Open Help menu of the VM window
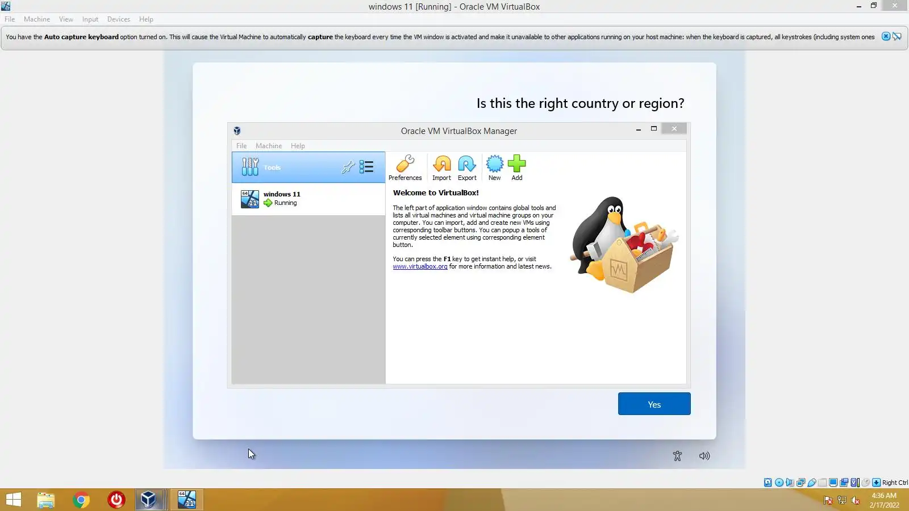Screen dimensions: 909x511 [146, 19]
